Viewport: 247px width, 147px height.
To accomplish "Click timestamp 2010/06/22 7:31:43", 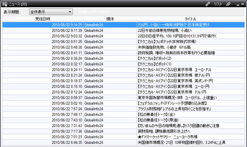I will point(67,126).
